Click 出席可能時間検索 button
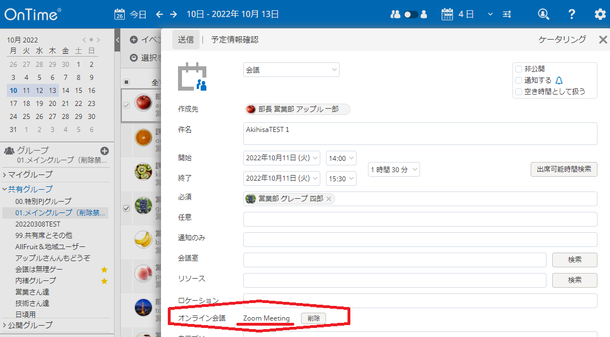This screenshot has height=337, width=610. pos(564,169)
